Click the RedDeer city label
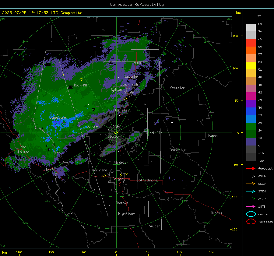 tap(129, 92)
